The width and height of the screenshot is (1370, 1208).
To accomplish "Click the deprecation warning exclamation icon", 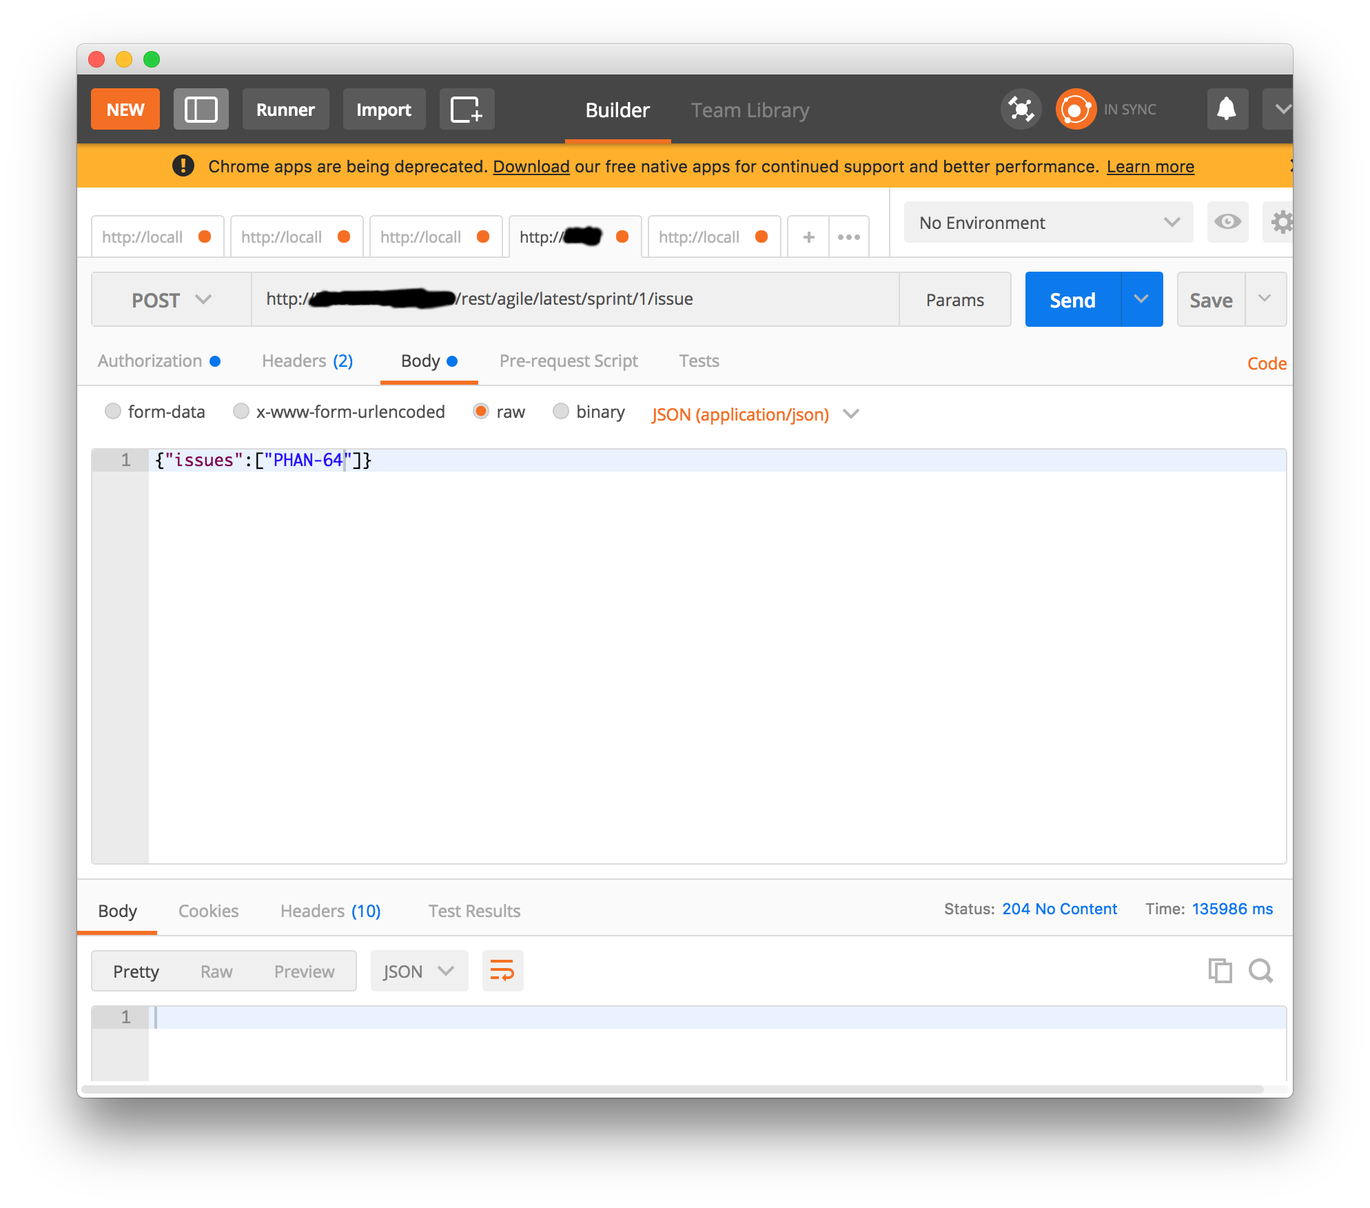I will pyautogui.click(x=183, y=165).
